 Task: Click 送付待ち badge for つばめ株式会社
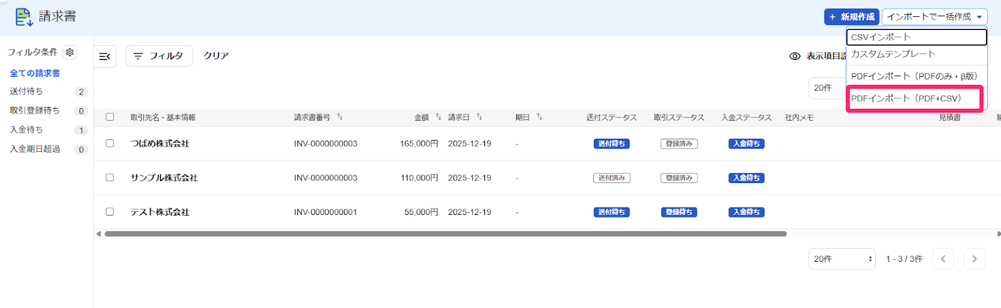(x=611, y=144)
